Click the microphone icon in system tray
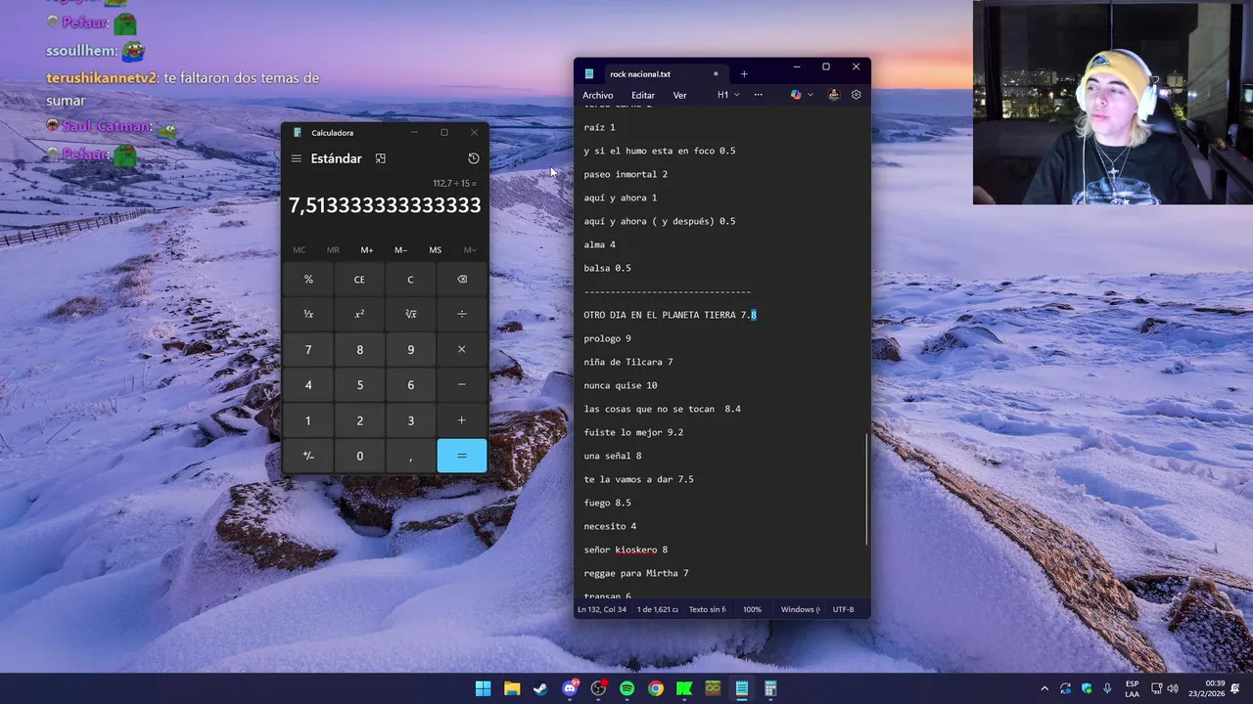This screenshot has height=704, width=1253. tap(1107, 688)
